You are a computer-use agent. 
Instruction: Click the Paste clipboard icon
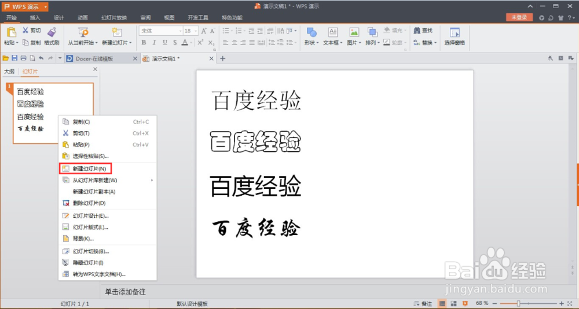click(x=11, y=32)
